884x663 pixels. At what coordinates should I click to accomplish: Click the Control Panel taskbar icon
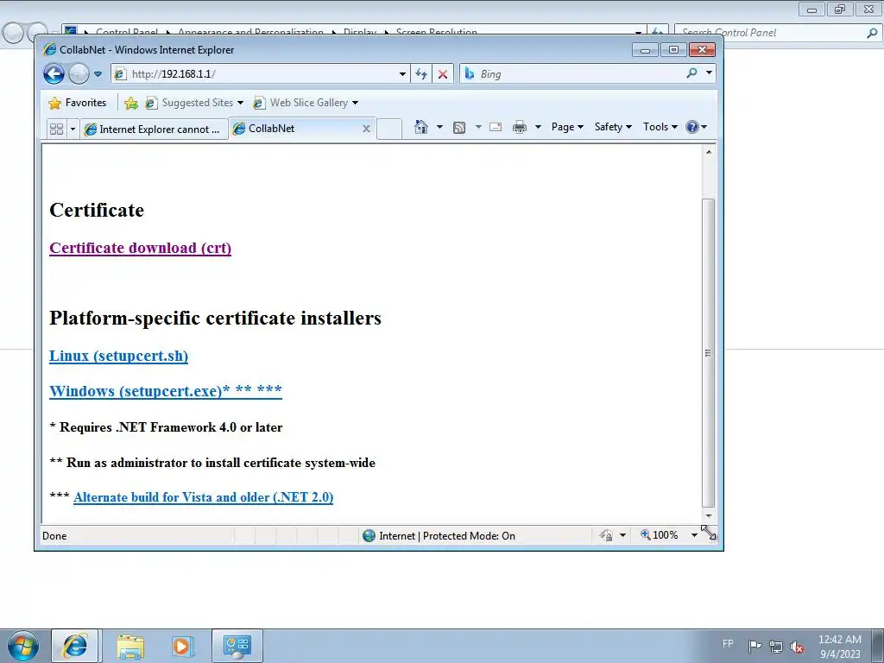[237, 646]
